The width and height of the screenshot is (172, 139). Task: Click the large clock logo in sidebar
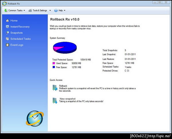click(x=35, y=118)
